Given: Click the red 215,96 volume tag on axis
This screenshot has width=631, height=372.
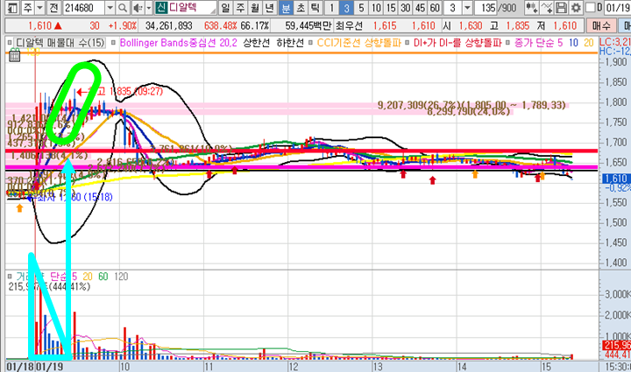Looking at the screenshot, I should [616, 345].
